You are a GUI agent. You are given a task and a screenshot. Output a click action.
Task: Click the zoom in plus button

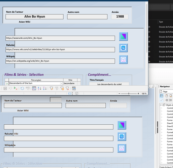point(138,93)
